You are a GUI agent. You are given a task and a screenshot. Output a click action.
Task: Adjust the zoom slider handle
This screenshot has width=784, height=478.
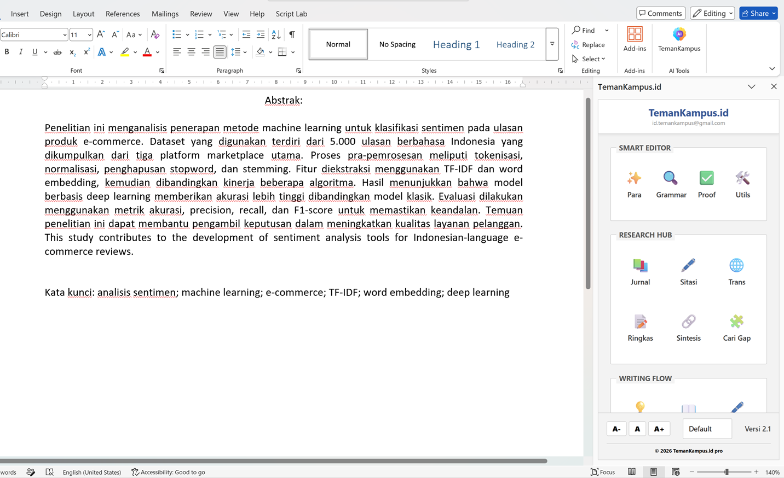(x=727, y=472)
